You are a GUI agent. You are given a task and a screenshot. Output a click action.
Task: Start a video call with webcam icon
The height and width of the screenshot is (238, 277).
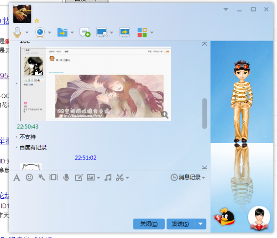[x=40, y=32]
